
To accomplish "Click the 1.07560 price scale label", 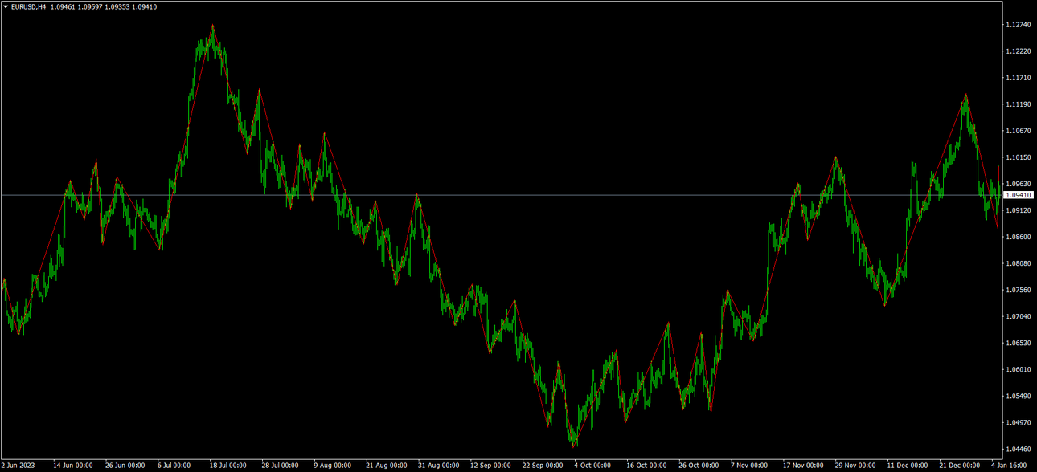I will pos(1019,290).
